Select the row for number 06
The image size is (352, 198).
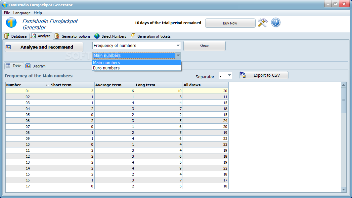click(117, 121)
